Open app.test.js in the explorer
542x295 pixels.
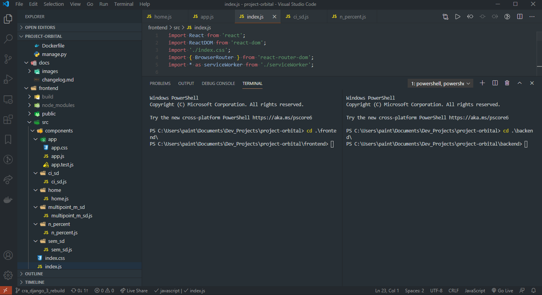(x=62, y=164)
